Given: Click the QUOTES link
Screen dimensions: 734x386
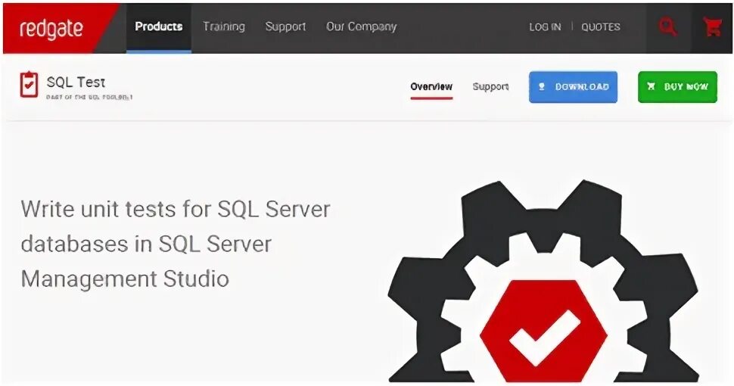Looking at the screenshot, I should pos(601,27).
